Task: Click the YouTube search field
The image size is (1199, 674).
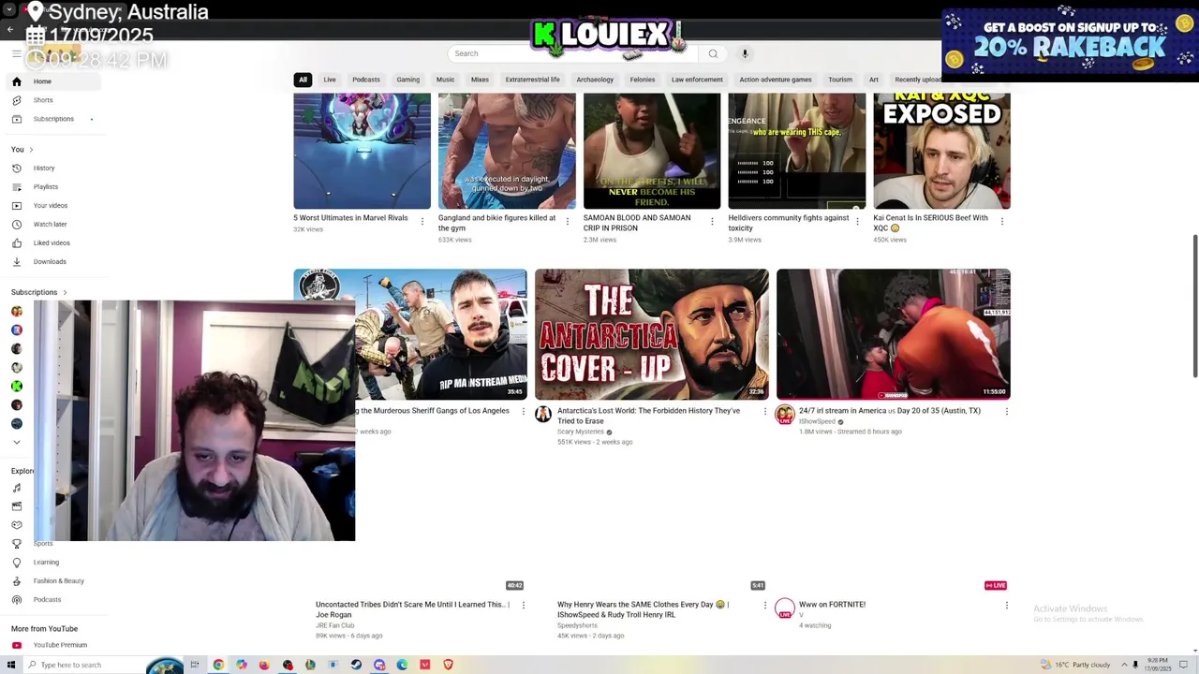Action: 571,53
